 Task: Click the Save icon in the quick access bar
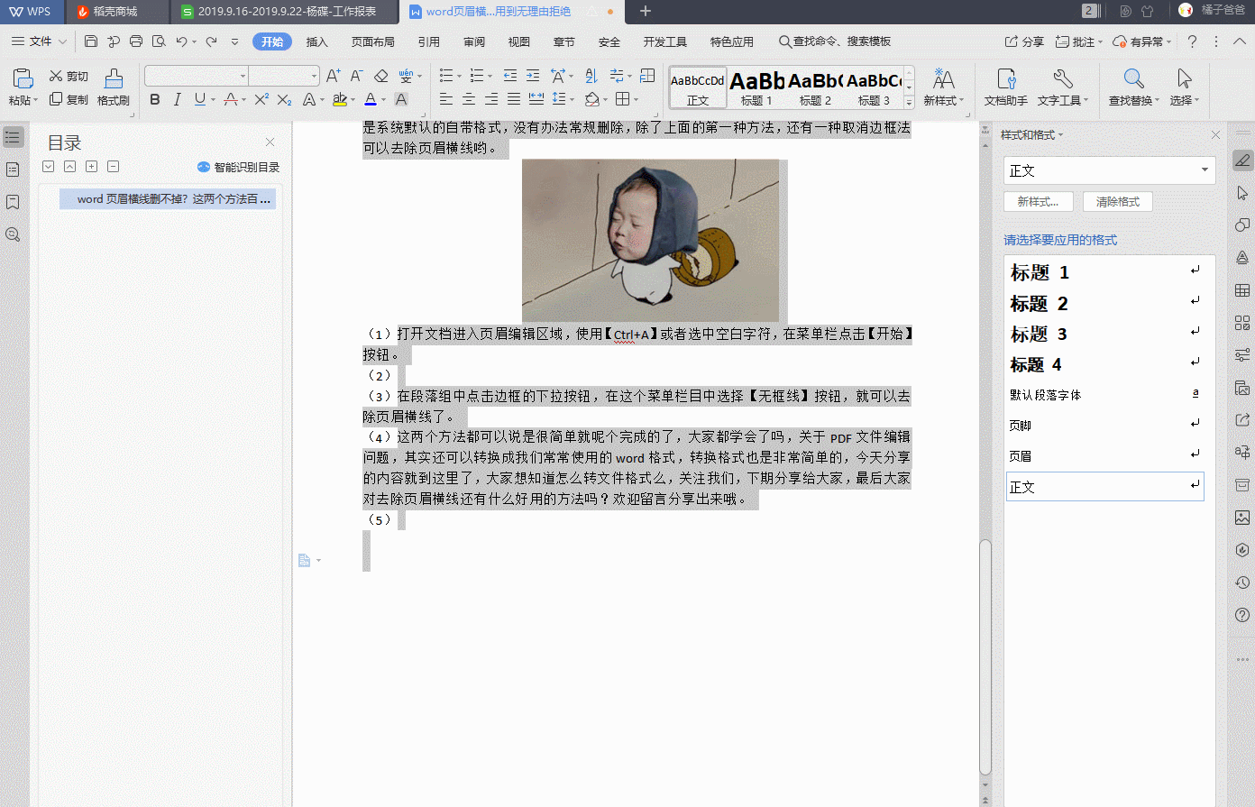tap(90, 41)
